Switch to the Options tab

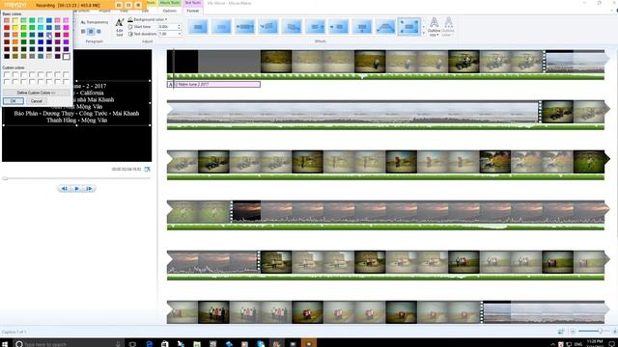pyautogui.click(x=170, y=11)
